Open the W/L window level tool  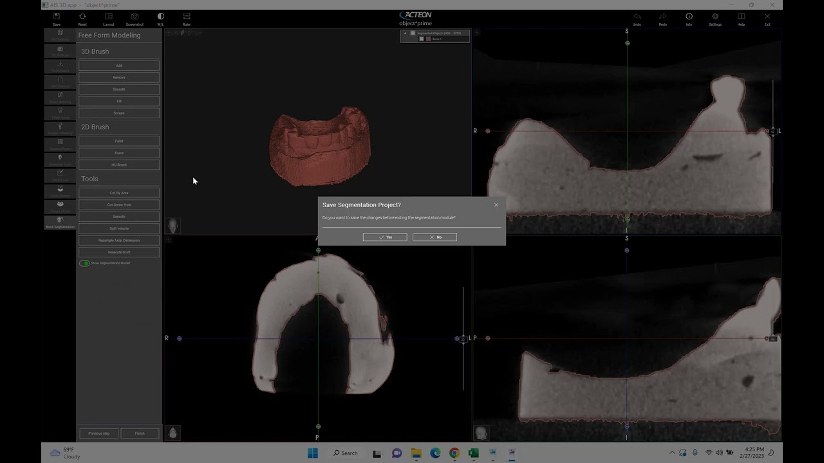coord(160,19)
